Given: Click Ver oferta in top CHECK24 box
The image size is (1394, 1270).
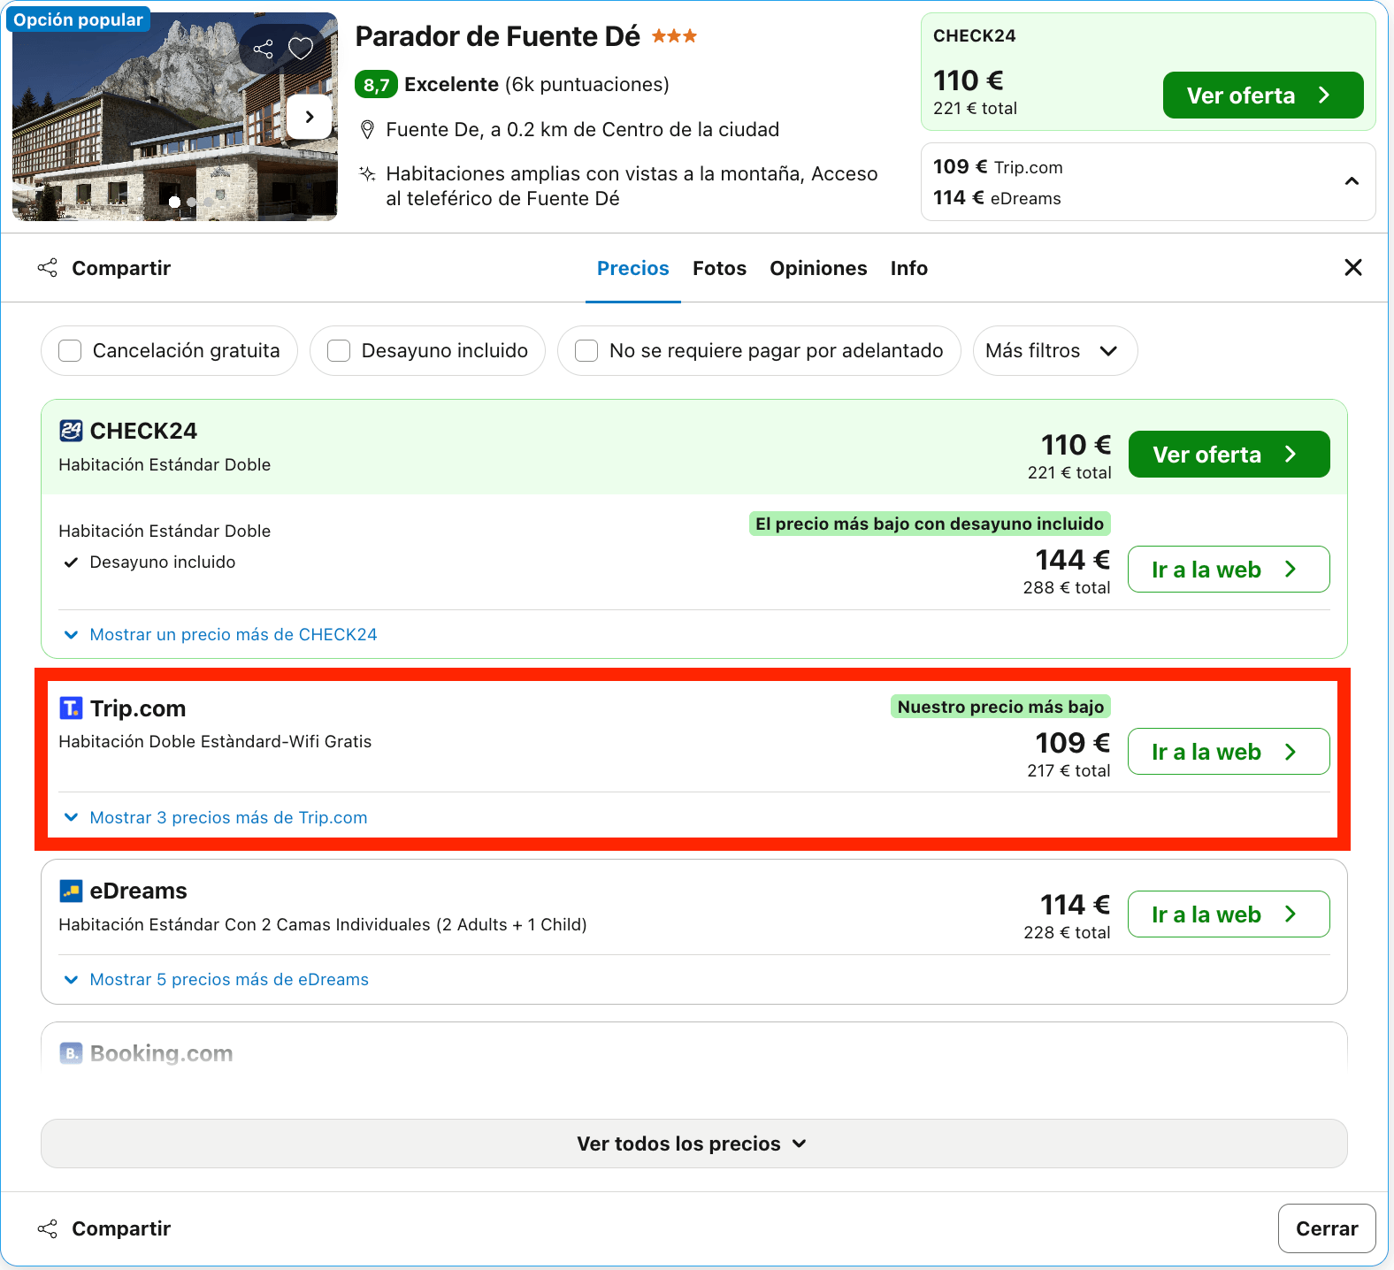Looking at the screenshot, I should click(1263, 95).
